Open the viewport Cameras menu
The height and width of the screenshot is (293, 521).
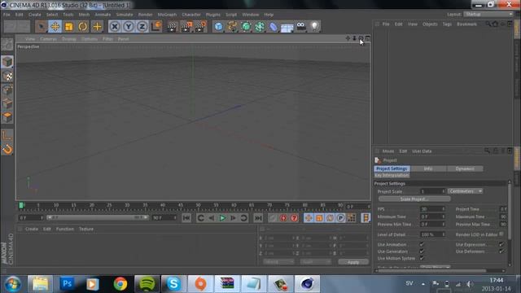[49, 39]
